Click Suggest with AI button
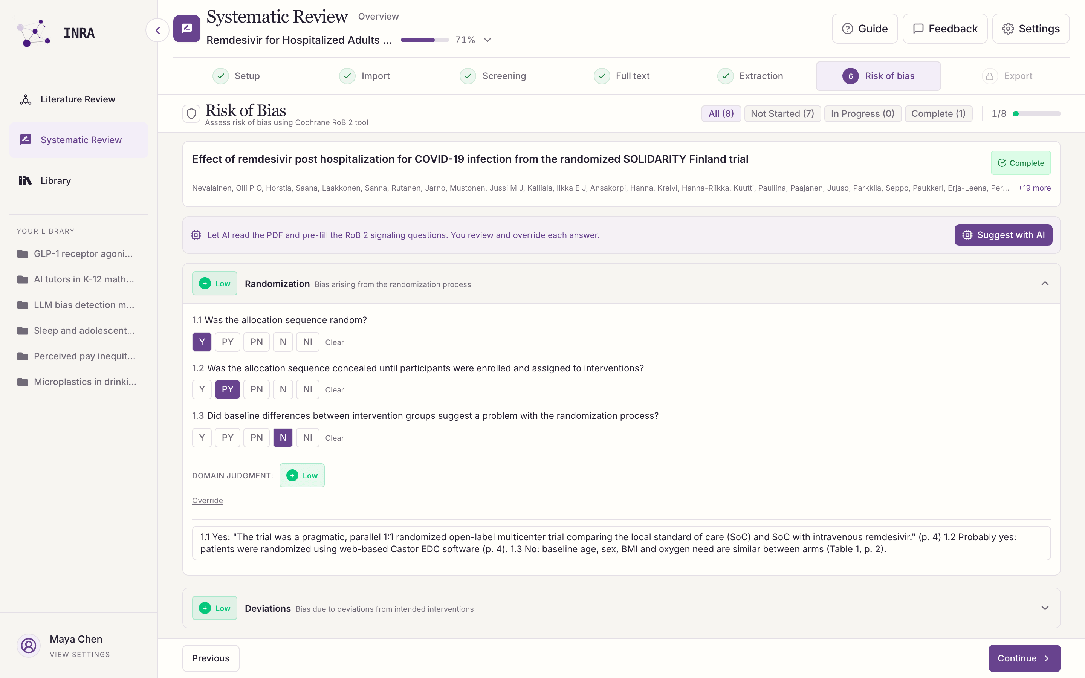1085x678 pixels. point(1003,235)
